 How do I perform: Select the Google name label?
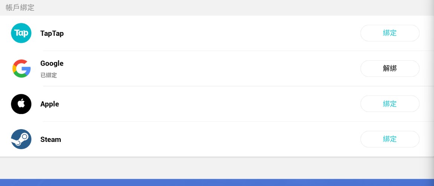pyautogui.click(x=52, y=63)
